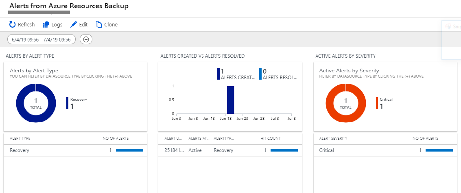Sort by ALERT TYPE column header
The image size is (461, 193).
20,138
